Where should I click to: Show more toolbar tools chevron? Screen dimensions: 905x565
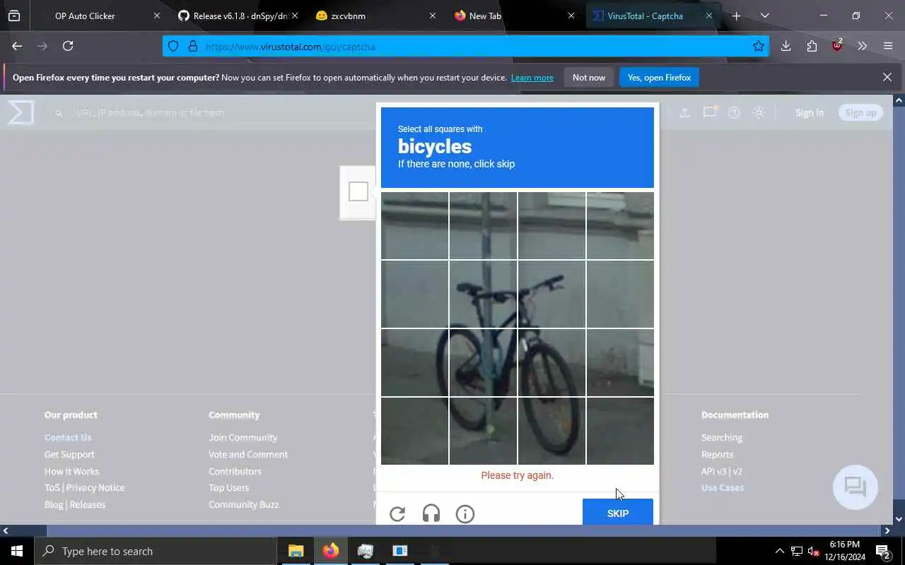coord(862,46)
